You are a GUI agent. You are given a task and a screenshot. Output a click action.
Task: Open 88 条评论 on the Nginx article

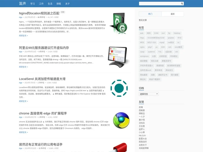point(41,17)
